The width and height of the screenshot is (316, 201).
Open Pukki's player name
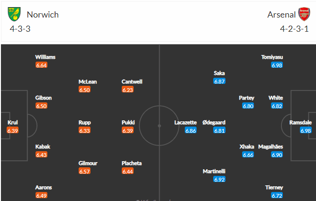point(128,122)
